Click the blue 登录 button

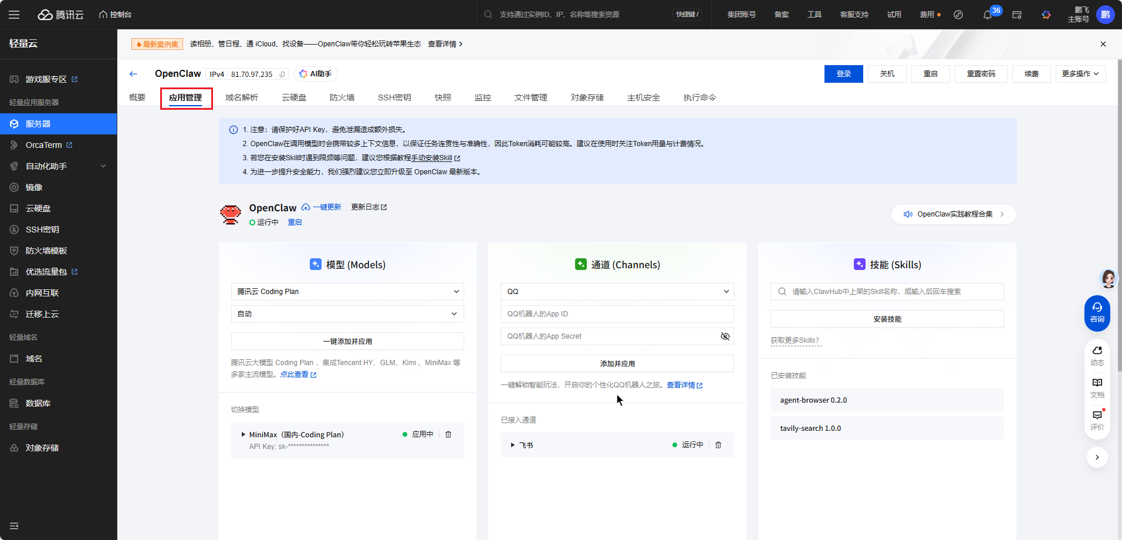pos(843,74)
